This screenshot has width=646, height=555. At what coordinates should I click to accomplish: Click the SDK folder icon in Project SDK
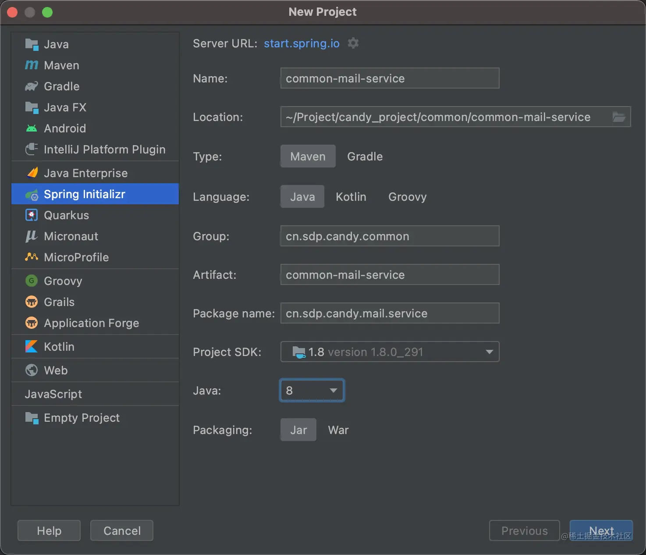click(299, 352)
